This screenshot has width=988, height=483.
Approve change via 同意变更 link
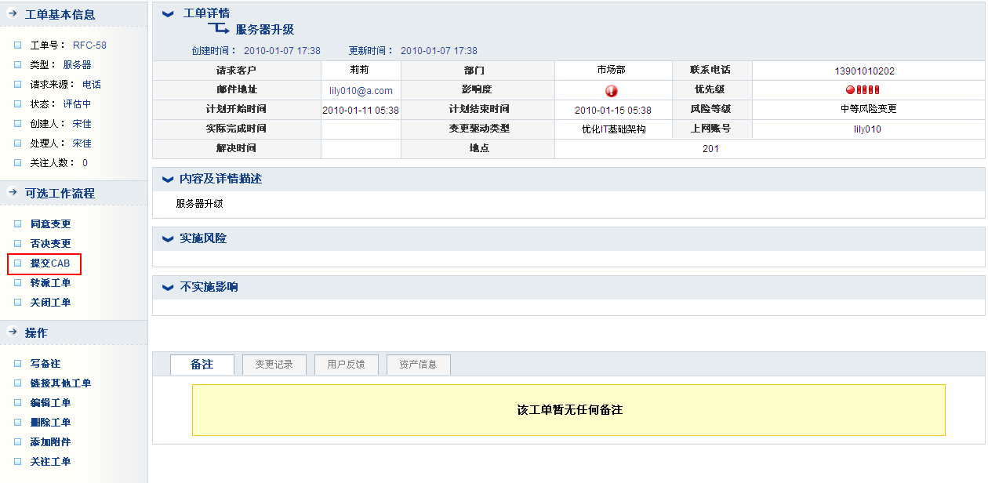[x=50, y=224]
